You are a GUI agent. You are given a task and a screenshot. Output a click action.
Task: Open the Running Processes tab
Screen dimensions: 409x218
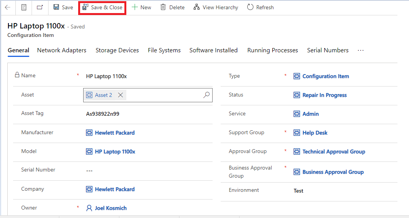(273, 50)
